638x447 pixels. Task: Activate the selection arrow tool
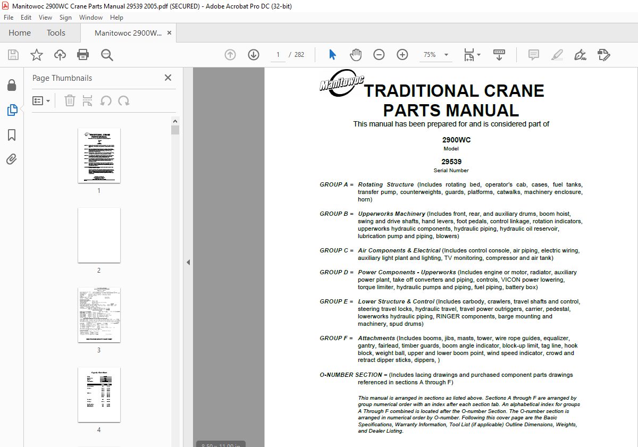point(333,55)
